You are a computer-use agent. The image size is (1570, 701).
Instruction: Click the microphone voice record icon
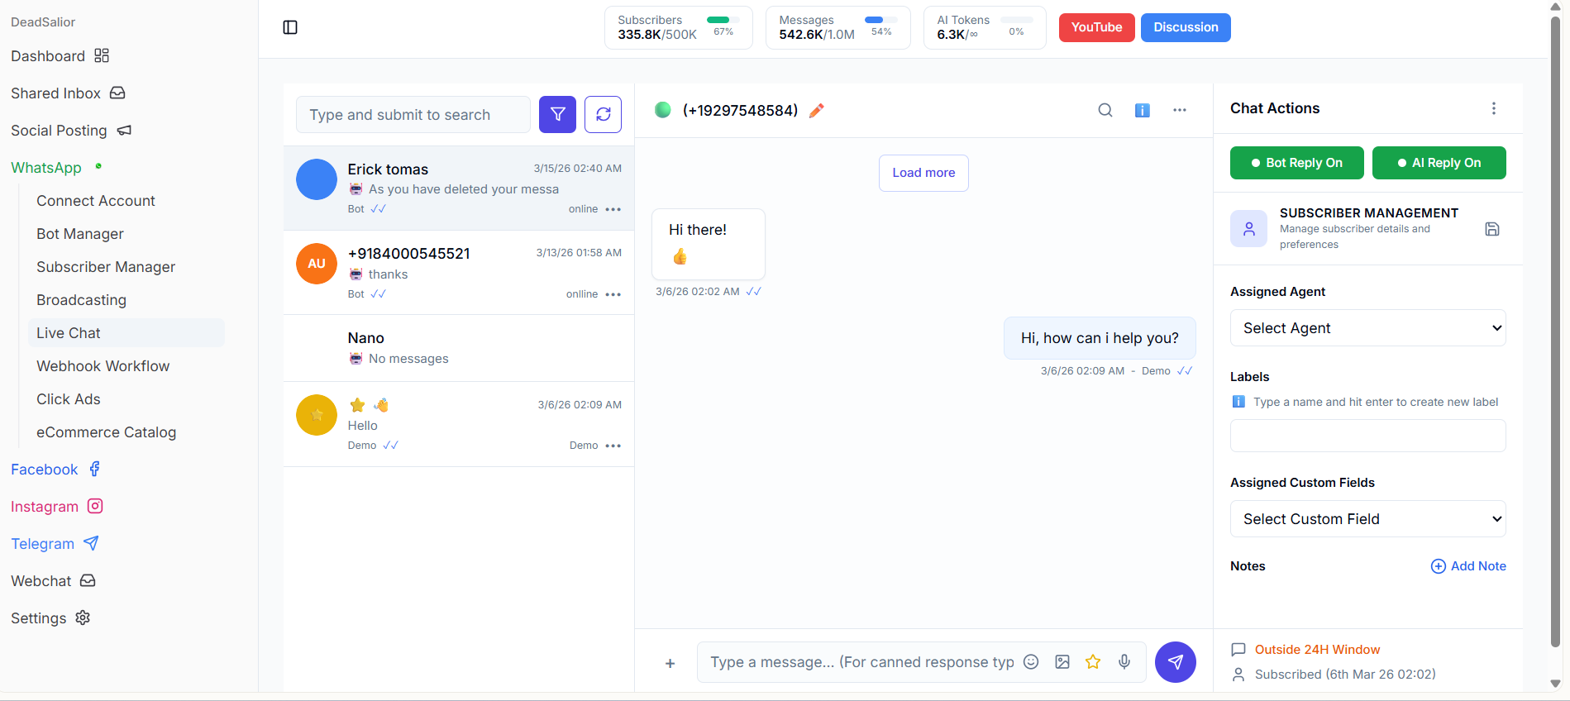pos(1124,661)
